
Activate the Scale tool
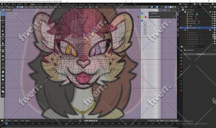3,31
